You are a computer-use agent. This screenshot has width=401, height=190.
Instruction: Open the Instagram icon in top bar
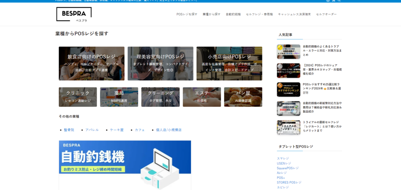[x=328, y=1]
